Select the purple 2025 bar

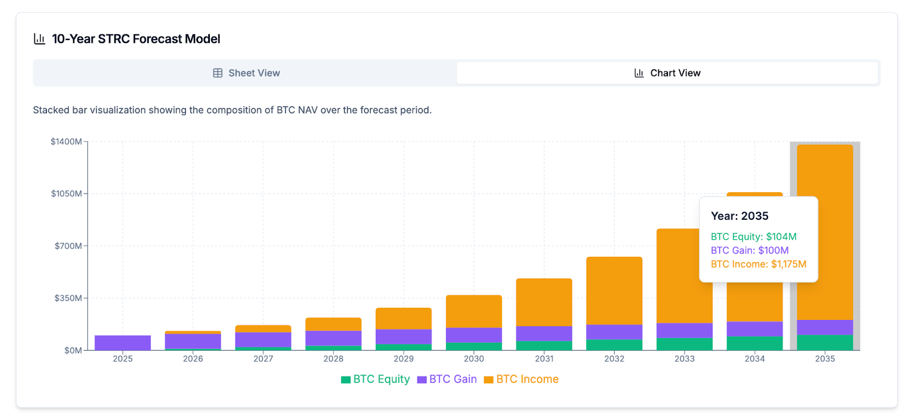pyautogui.click(x=122, y=343)
